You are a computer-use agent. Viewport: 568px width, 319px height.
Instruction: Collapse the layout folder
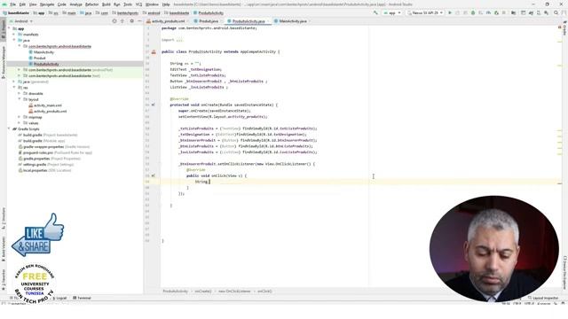[20, 99]
